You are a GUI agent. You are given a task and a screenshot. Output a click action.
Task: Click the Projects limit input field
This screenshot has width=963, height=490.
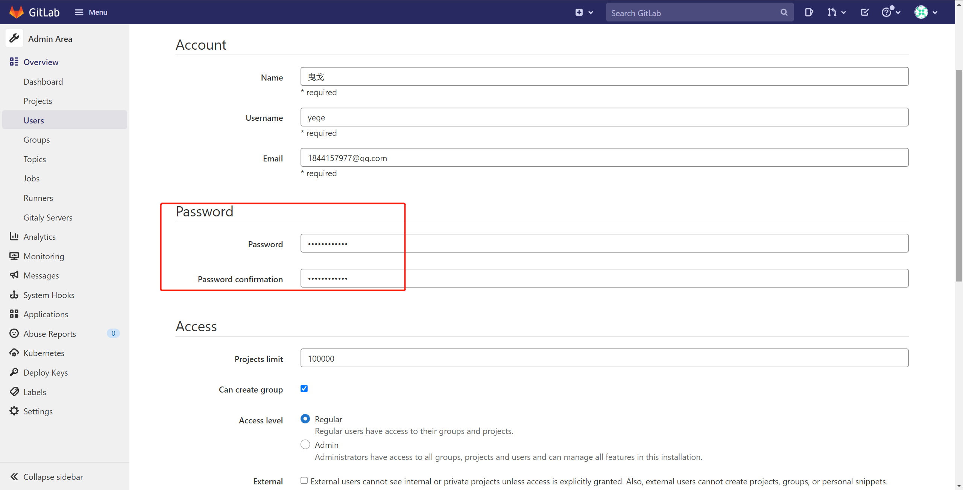[x=604, y=358]
